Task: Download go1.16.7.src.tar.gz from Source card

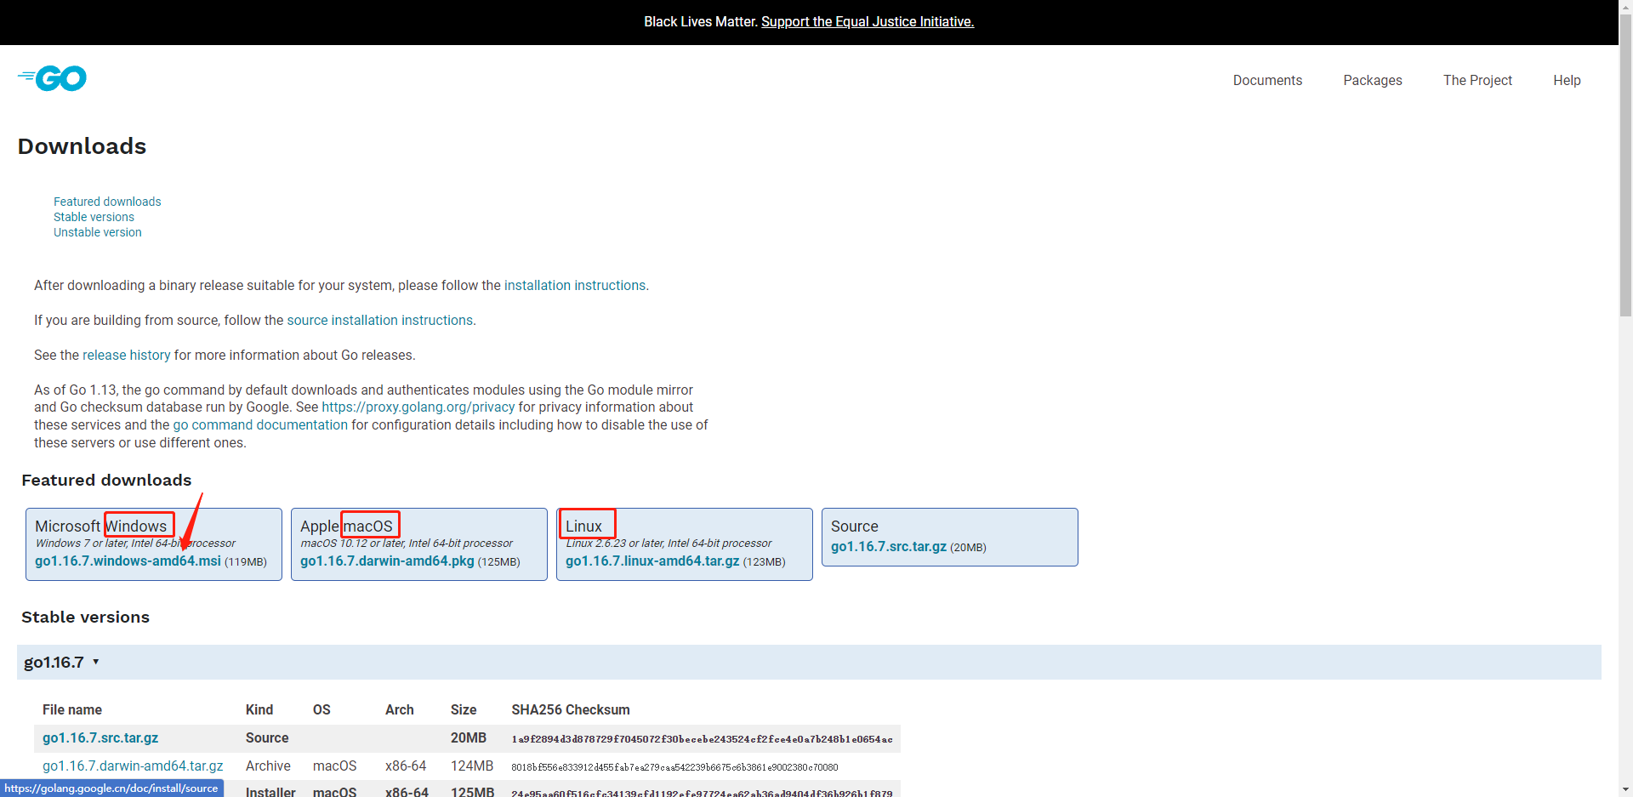Action: [889, 546]
